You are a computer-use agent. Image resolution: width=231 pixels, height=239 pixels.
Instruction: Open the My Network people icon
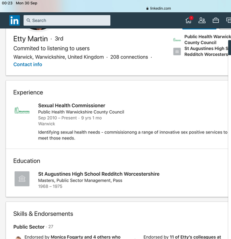click(202, 20)
